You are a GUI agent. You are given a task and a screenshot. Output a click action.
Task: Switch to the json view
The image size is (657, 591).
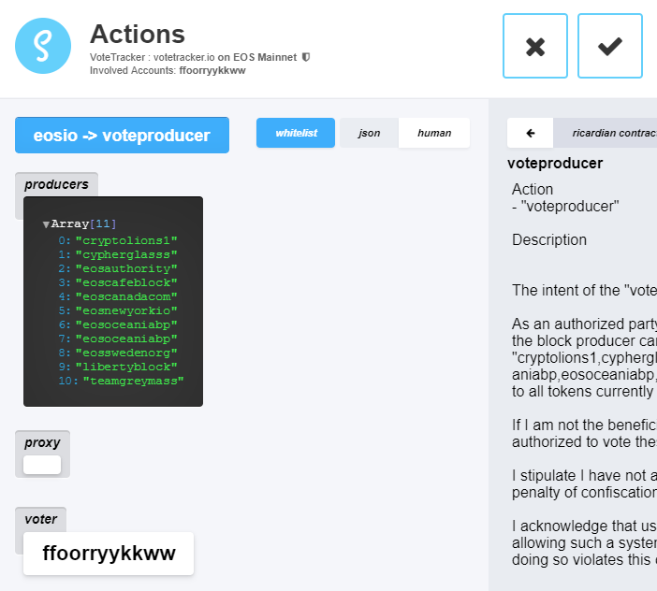[370, 133]
